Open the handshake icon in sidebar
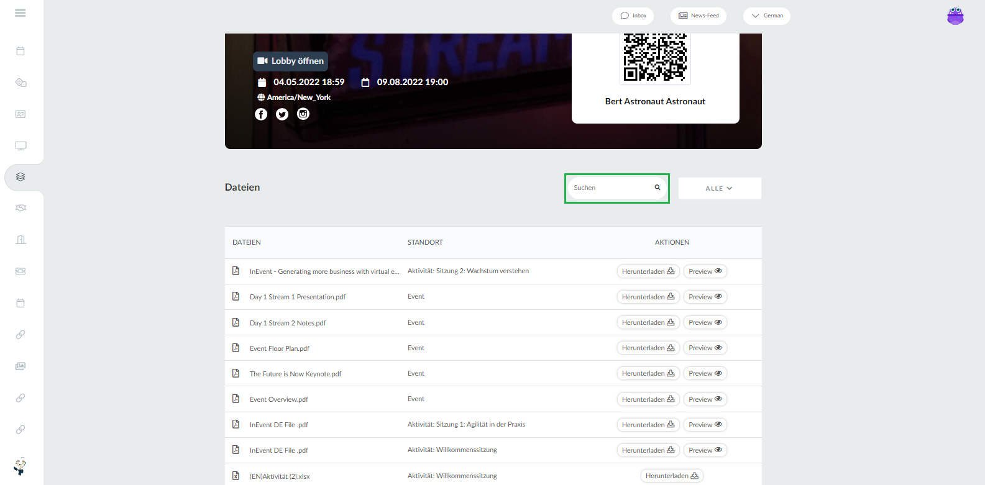 (21, 208)
